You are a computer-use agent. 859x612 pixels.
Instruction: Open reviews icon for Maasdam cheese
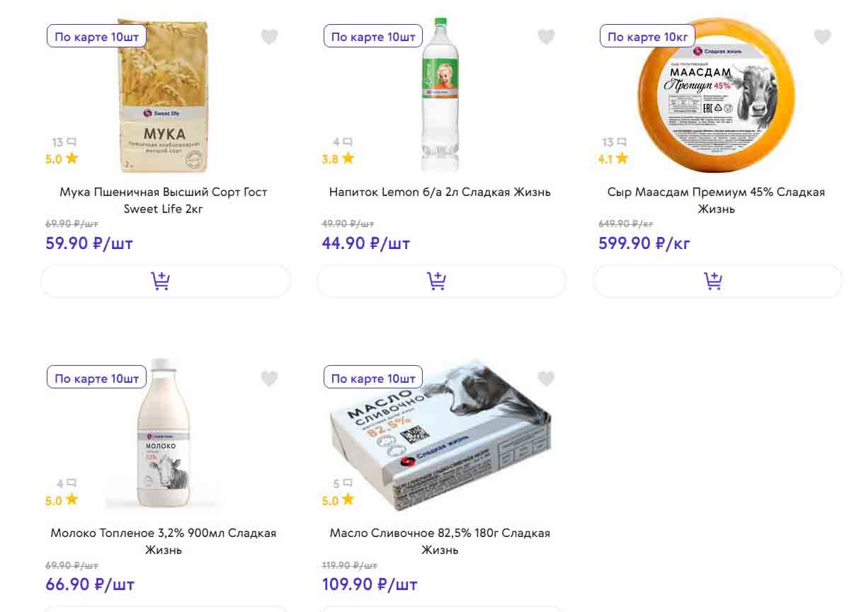point(622,142)
